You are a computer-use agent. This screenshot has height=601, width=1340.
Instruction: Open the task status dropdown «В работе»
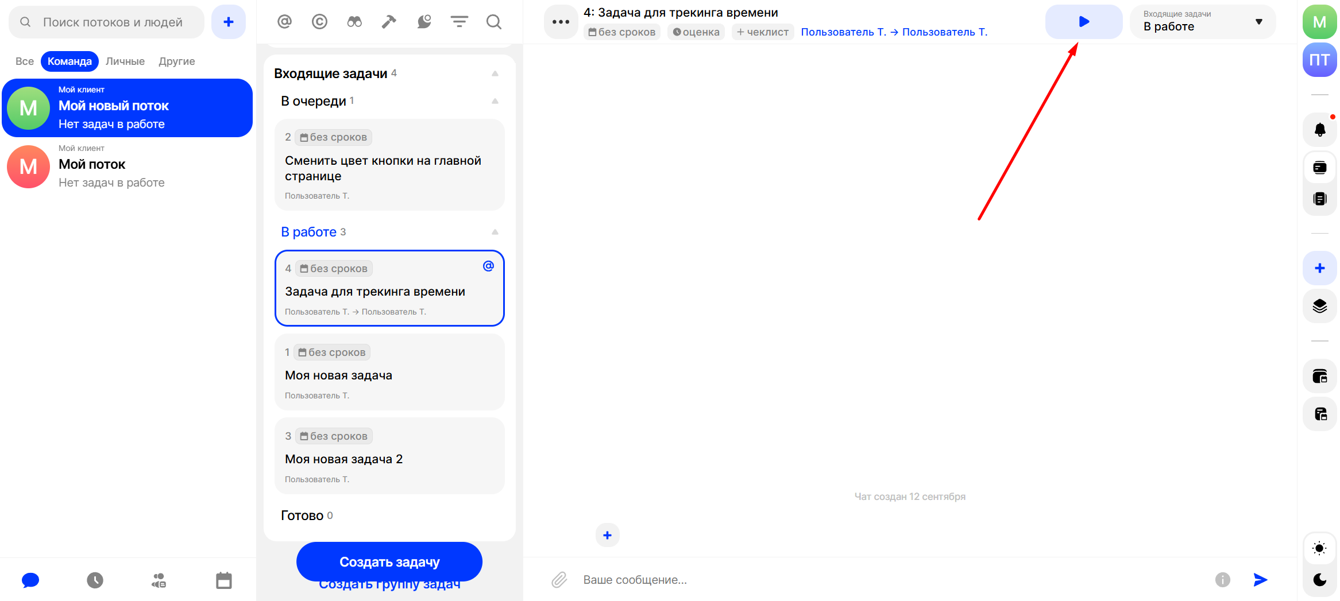(1202, 22)
